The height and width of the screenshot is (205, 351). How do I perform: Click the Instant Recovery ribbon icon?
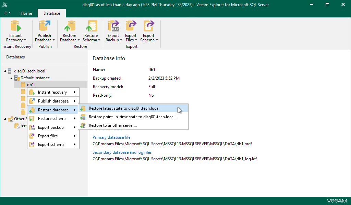click(x=16, y=26)
